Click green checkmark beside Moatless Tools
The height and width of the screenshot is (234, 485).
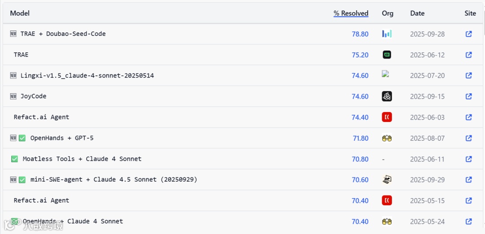coord(14,159)
